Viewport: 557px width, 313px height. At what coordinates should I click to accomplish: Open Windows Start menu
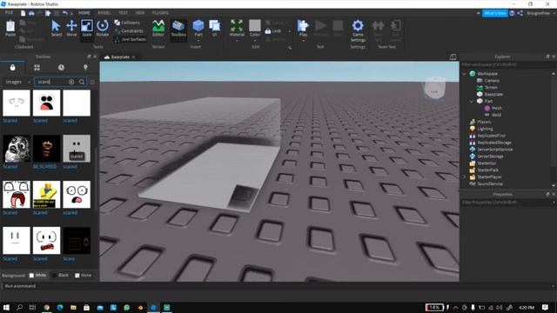[6, 307]
